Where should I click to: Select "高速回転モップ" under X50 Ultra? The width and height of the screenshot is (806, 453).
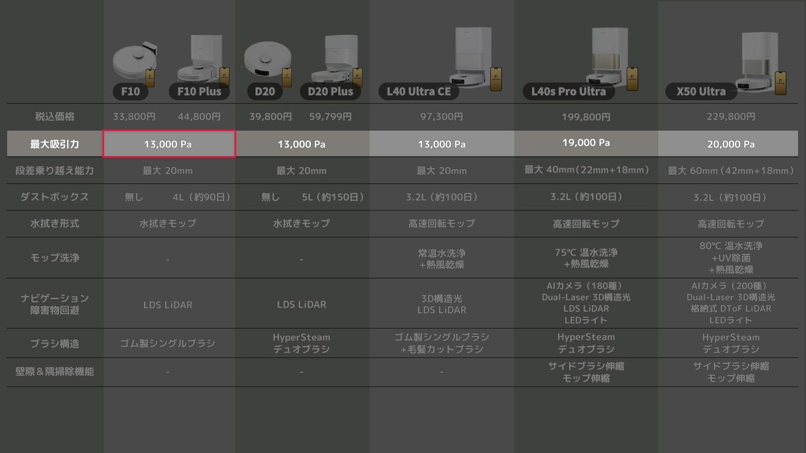coord(731,224)
